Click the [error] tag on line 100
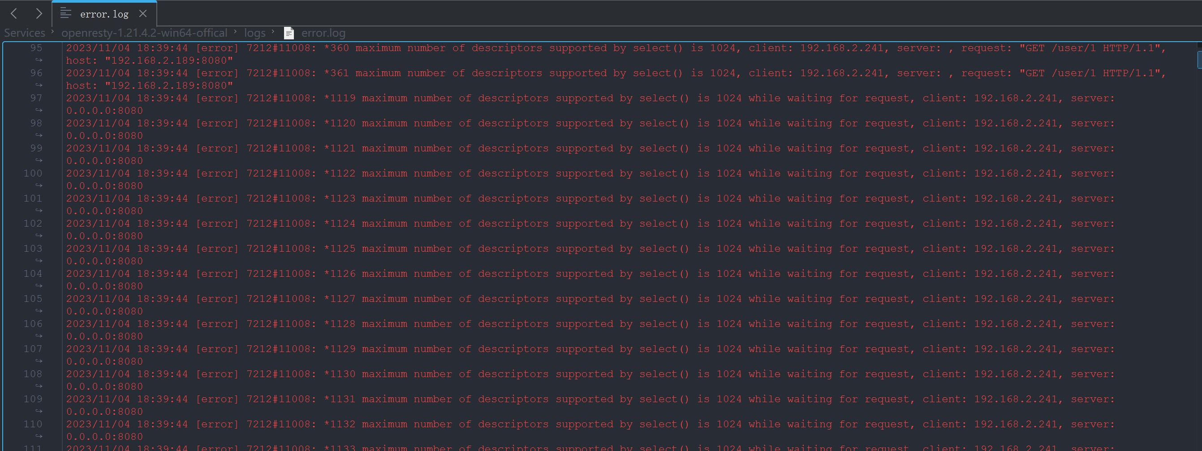This screenshot has width=1202, height=451. point(217,173)
